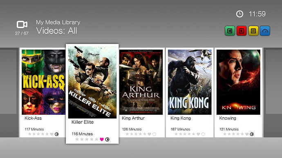This screenshot has height=158, width=282.
Task: Select the King Arthur movie poster
Action: [x=141, y=82]
